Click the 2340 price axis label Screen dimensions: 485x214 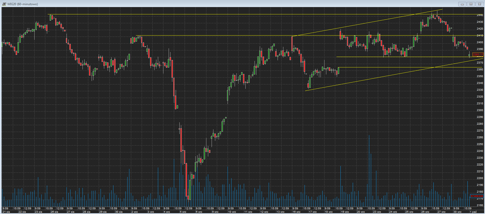[480, 83]
